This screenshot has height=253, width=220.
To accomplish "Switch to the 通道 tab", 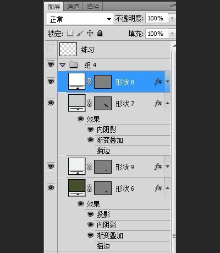I will [x=73, y=7].
